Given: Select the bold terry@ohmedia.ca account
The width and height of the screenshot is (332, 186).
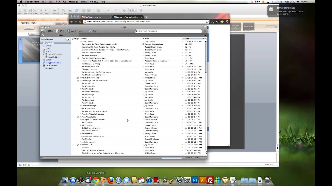Looking at the screenshot, I should (x=53, y=63).
